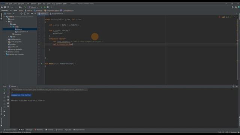Expand the gradle folder

tap(7, 19)
